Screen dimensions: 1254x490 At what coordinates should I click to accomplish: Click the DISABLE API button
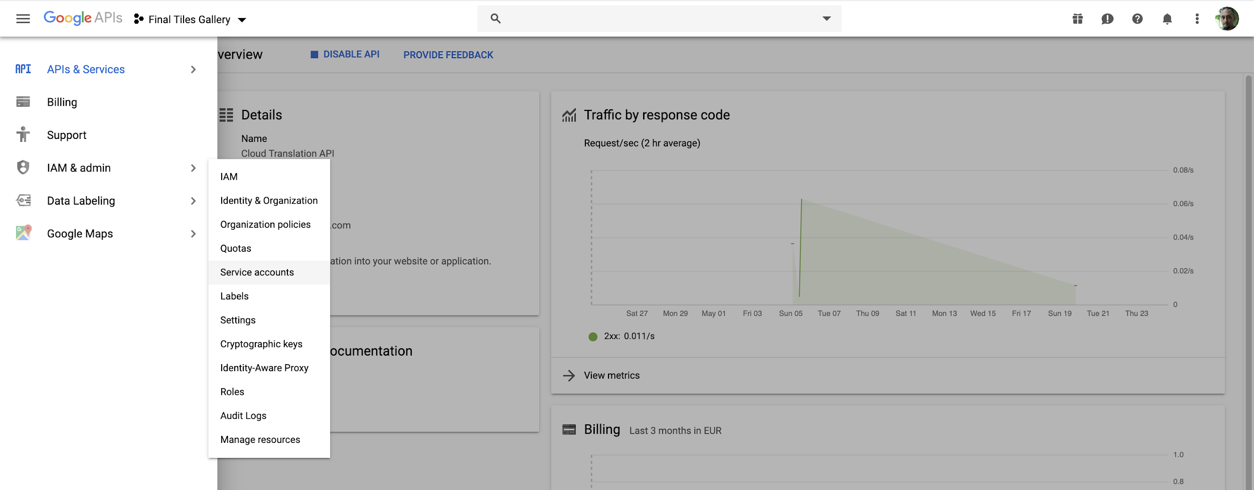(345, 55)
